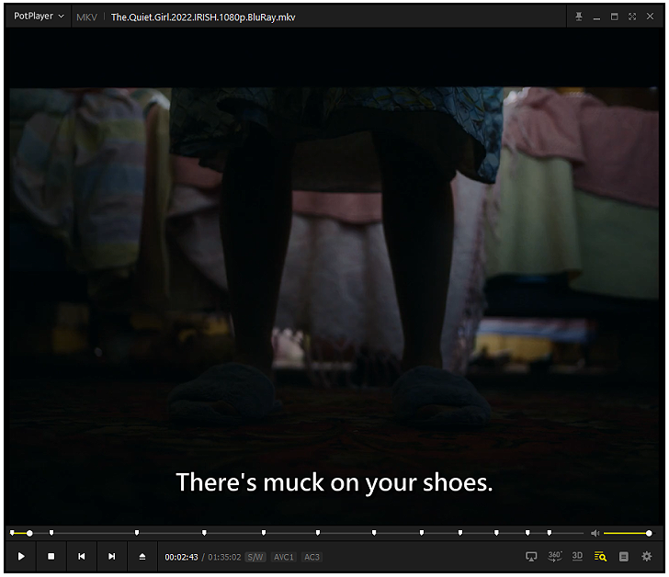The image size is (669, 577).
Task: Adjust the yellow volume slider handle
Action: click(x=649, y=533)
